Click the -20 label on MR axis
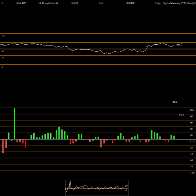The width and height of the screenshot is (196, 196). click(x=191, y=148)
